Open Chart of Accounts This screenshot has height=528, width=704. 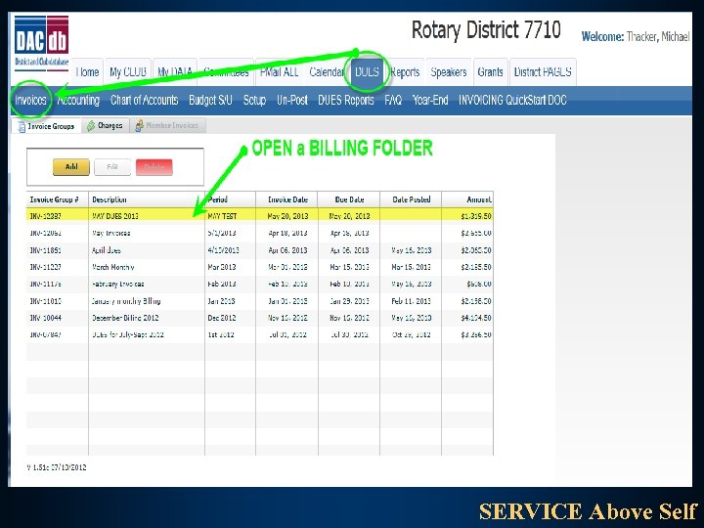(144, 100)
